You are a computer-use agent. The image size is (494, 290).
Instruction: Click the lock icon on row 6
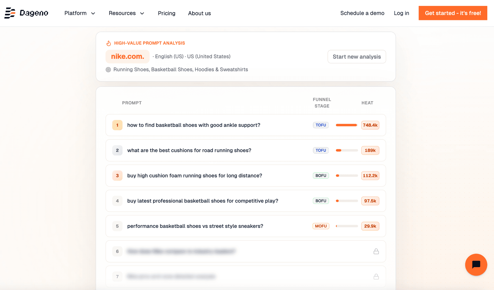(376, 251)
